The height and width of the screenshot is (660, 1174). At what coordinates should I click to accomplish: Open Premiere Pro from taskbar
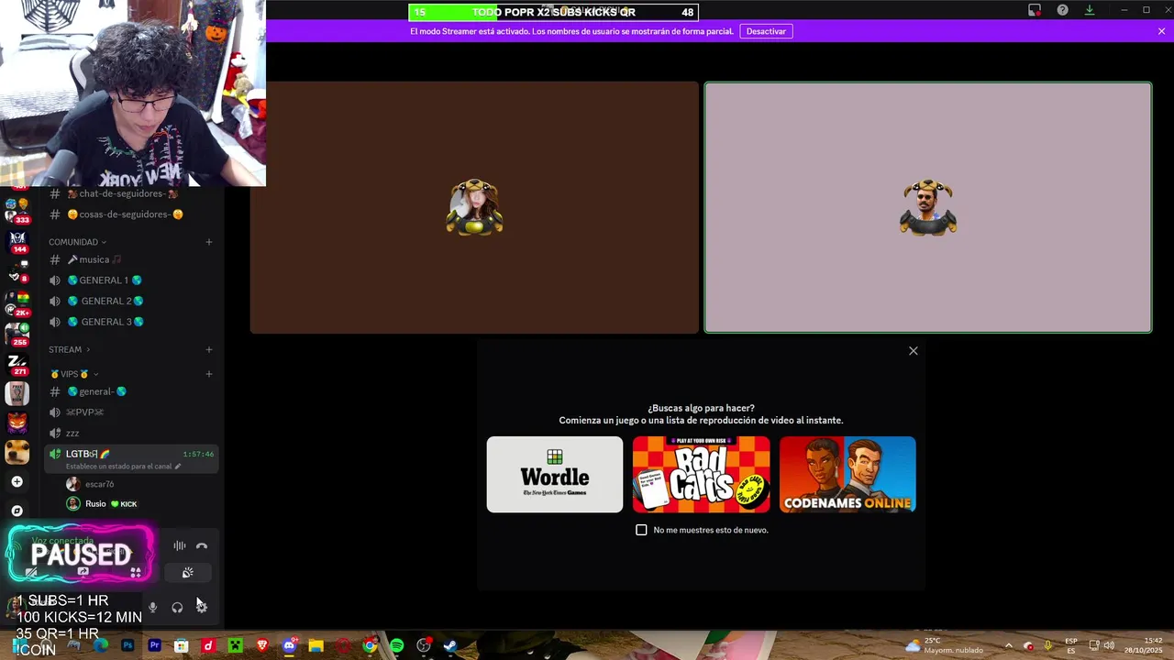pos(154,646)
